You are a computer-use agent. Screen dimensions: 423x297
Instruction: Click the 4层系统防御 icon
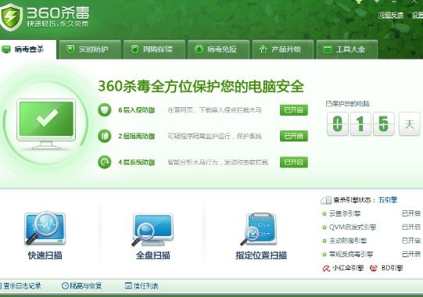point(105,162)
